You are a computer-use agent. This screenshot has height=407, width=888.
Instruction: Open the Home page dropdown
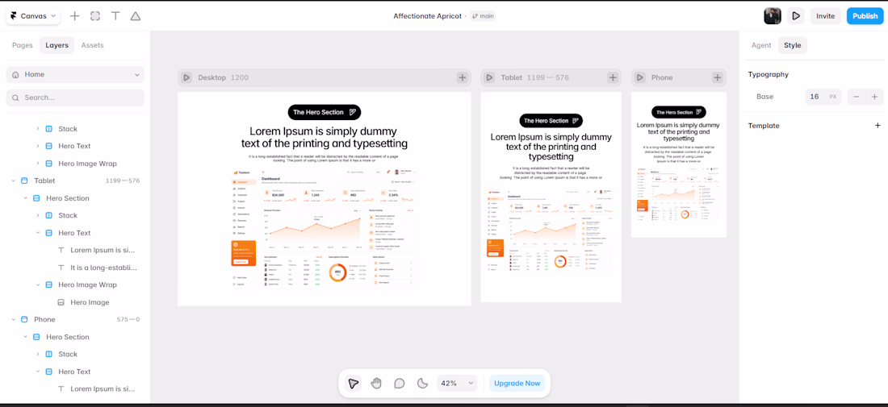point(75,75)
